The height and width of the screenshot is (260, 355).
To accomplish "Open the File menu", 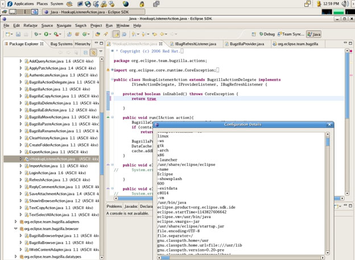I will (6, 26).
